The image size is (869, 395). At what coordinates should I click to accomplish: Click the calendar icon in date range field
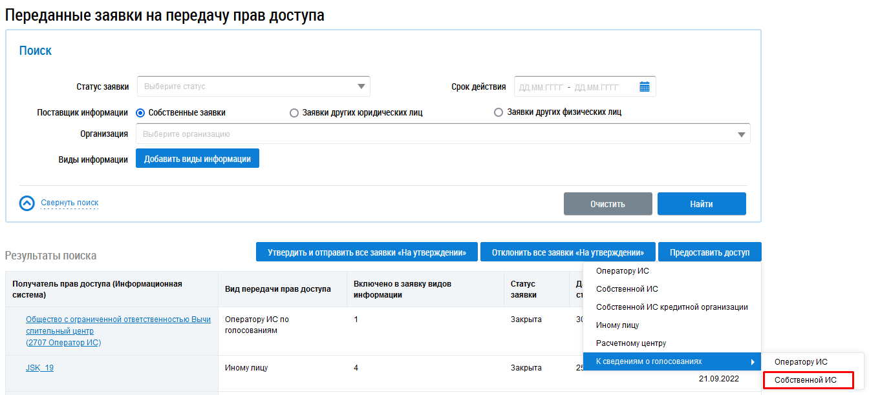point(644,86)
